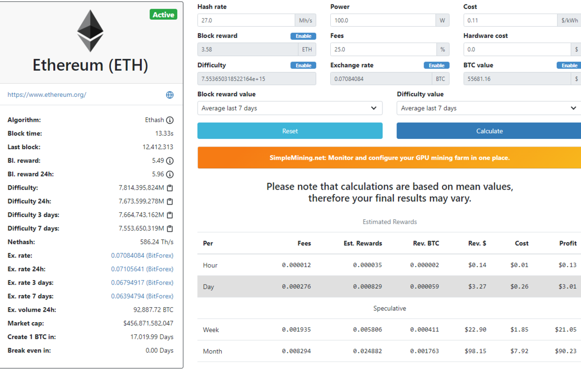The width and height of the screenshot is (581, 376).
Task: Copy Difficulty 7 days value via clipboard icon
Action: tap(170, 228)
